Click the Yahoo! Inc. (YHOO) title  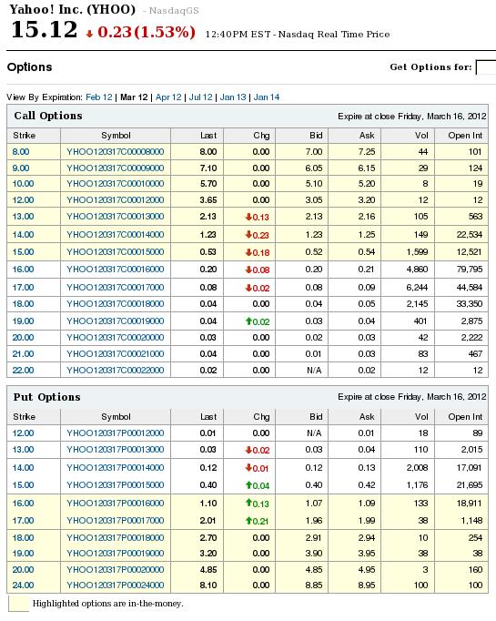73,9
